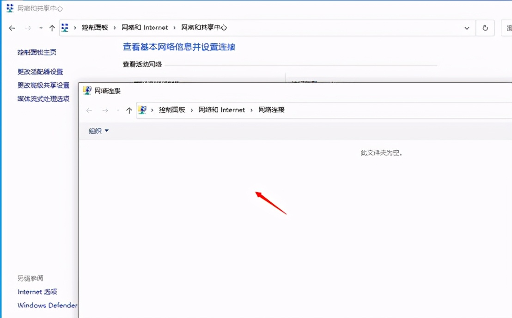
Task: Open the address bar history dropdown
Action: [467, 28]
